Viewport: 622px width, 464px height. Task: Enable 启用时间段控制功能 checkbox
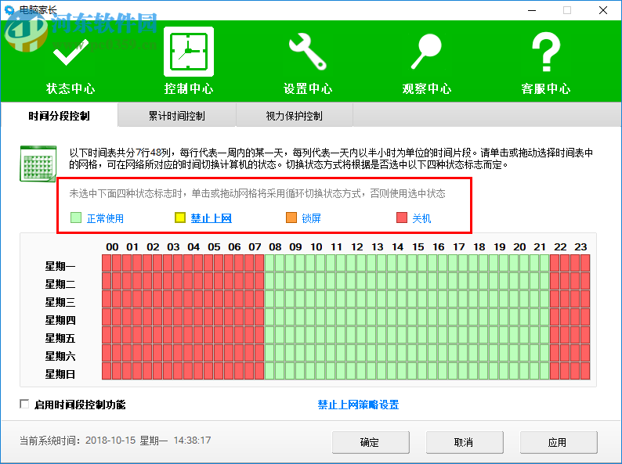click(x=24, y=405)
